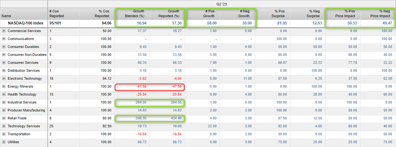The width and height of the screenshot is (396, 147).
Task: Click Retail Trade blended growth 248.35
Action: [141, 118]
